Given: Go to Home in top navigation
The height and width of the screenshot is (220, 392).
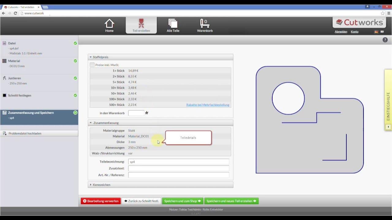Looking at the screenshot, I should 109,26.
